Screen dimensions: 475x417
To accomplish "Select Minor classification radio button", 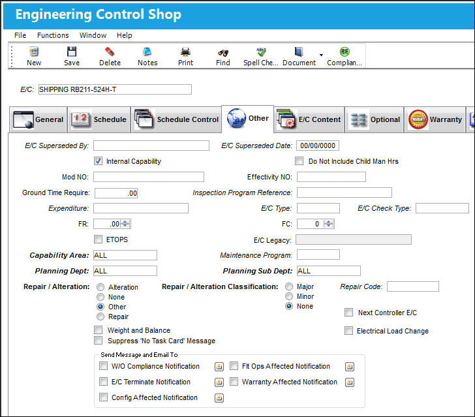I will [289, 296].
